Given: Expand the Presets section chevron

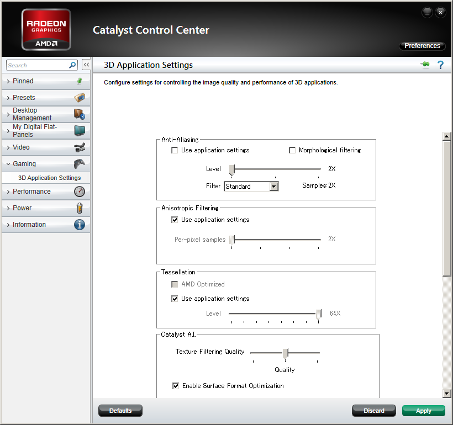Looking at the screenshot, I should [x=8, y=98].
